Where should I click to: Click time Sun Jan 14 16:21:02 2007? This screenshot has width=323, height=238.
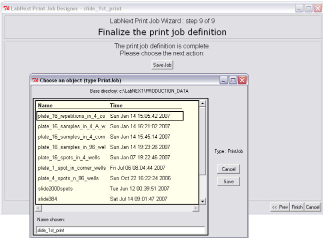[x=140, y=126]
